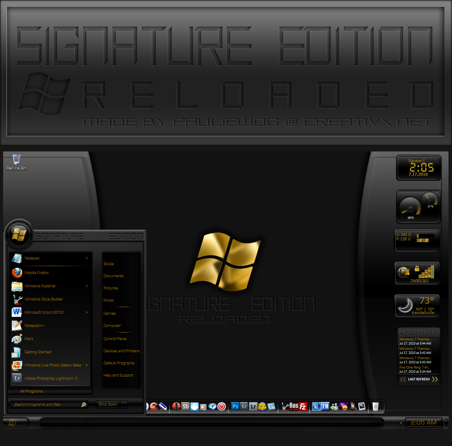The width and height of the screenshot is (452, 446).
Task: Click the Shut down button
Action: tap(108, 404)
